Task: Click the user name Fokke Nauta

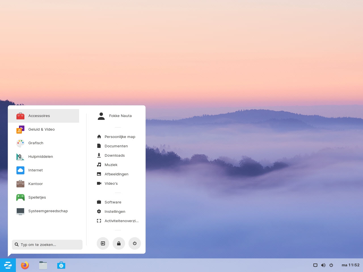Action: coord(120,116)
